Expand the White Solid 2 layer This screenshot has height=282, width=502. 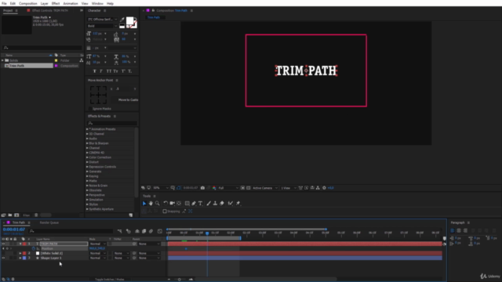20,253
